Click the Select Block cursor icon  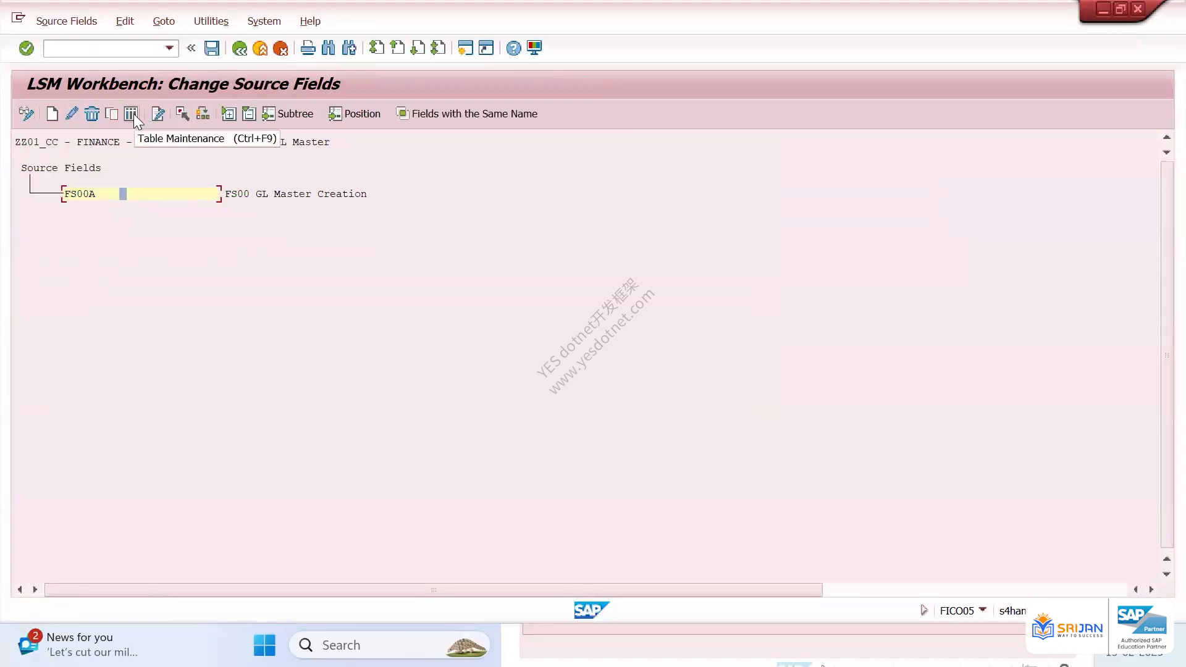point(182,114)
